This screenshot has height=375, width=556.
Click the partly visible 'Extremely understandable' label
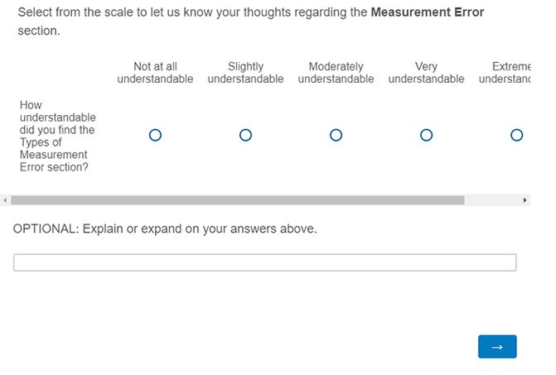[x=507, y=73]
